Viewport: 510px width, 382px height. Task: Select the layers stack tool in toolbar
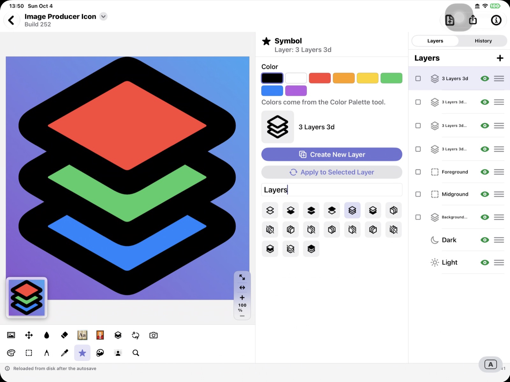click(x=118, y=335)
